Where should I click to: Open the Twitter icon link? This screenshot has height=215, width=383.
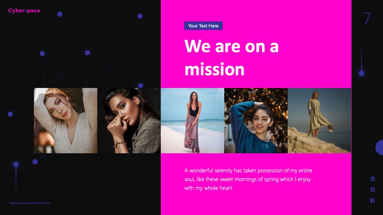tap(373, 190)
